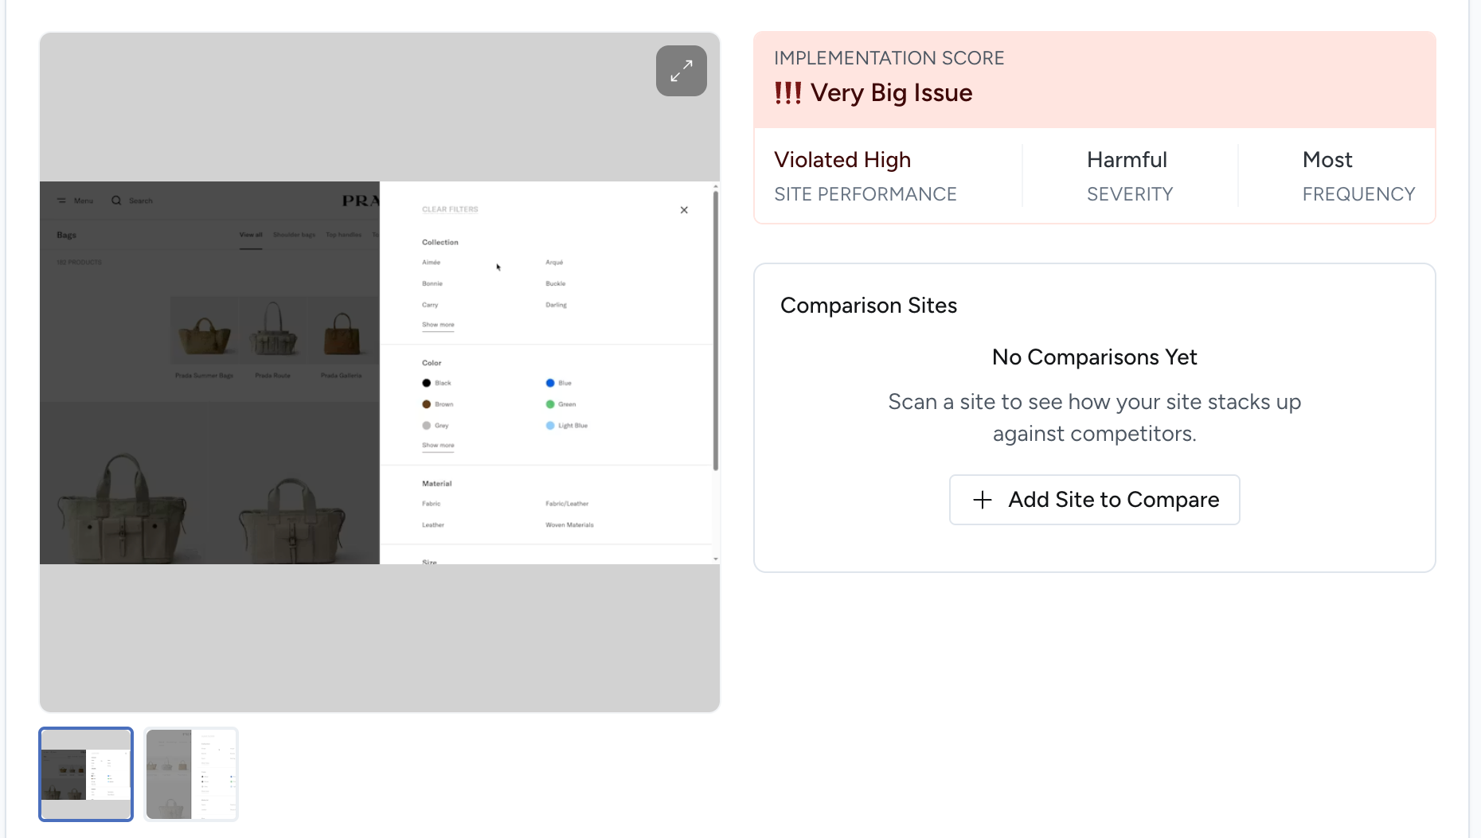Viewport: 1481px width, 838px height.
Task: Switch to the Shoulder bags tab
Action: click(x=294, y=235)
